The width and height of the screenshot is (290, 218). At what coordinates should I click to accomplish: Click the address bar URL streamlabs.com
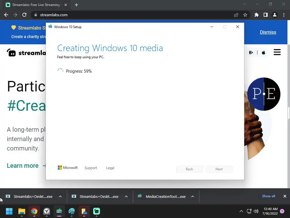(x=54, y=15)
